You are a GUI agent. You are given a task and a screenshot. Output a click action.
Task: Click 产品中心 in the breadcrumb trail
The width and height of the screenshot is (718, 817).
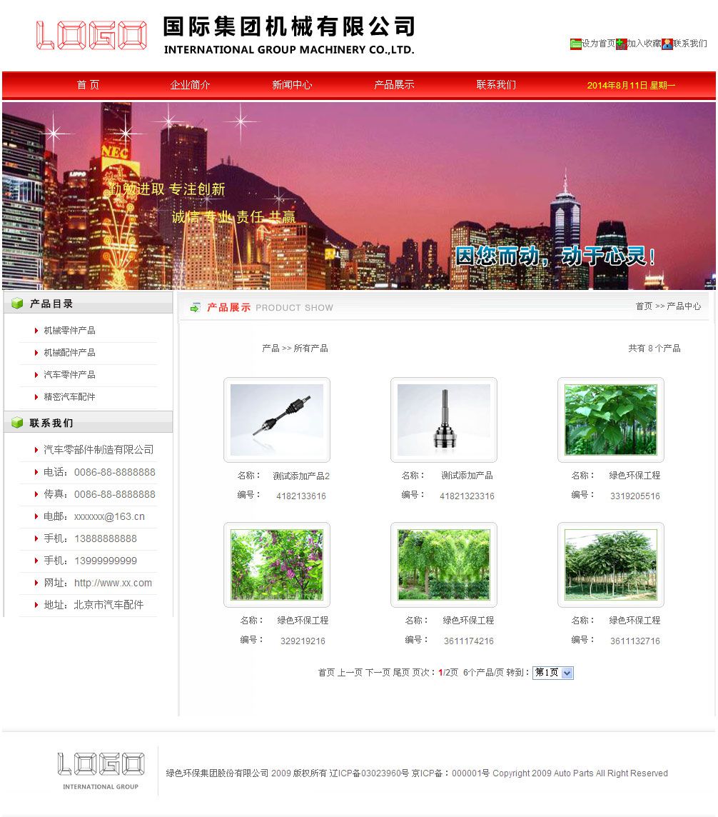tap(684, 306)
